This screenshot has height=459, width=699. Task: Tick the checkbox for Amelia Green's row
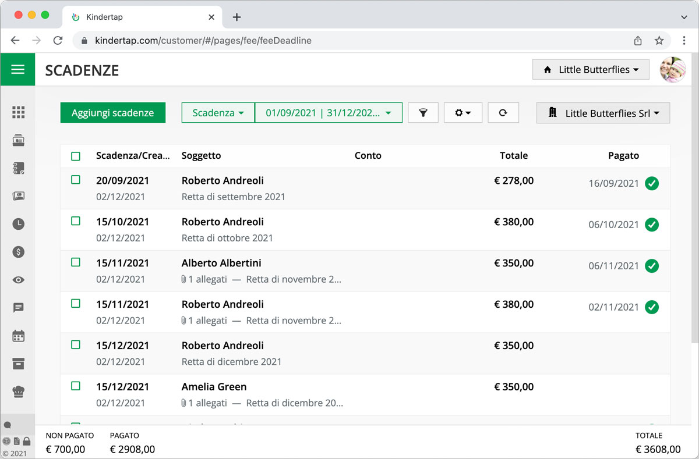coord(75,386)
